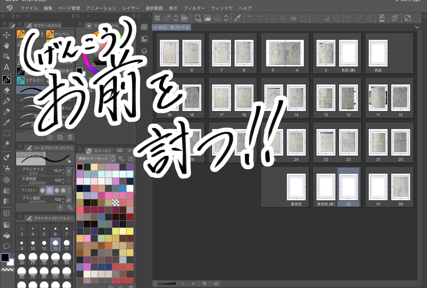The width and height of the screenshot is (427, 288).
Task: Open the smartphone companion mode icon
Action: (x=382, y=18)
